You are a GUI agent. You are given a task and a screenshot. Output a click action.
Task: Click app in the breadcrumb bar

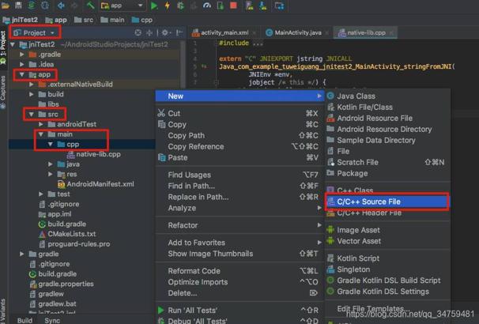click(x=56, y=20)
